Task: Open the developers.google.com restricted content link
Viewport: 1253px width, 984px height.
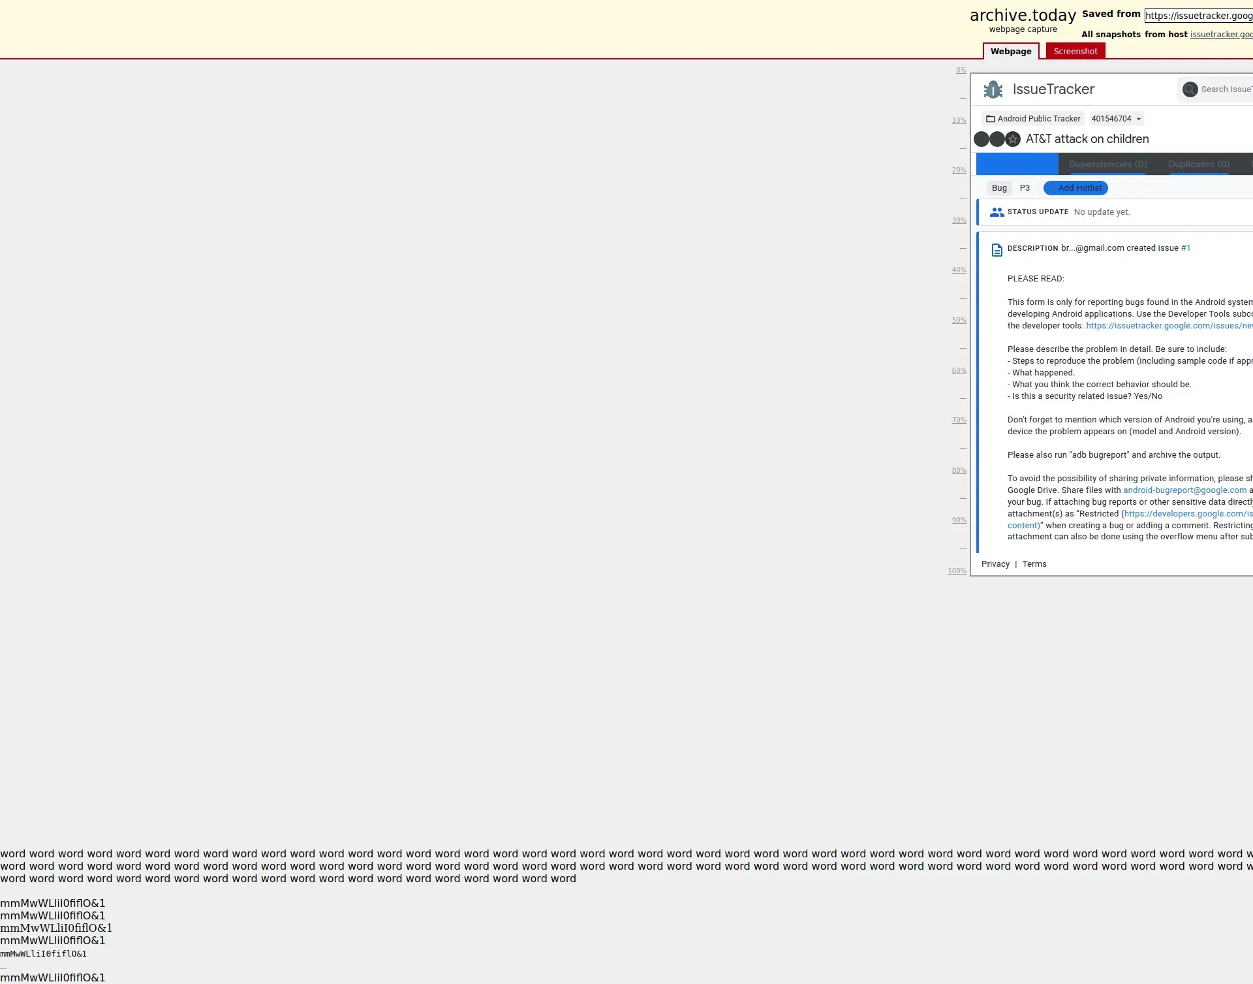Action: [x=1188, y=514]
